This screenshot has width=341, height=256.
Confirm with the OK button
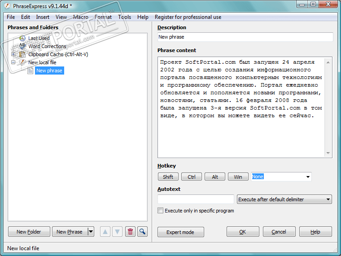pos(243,232)
